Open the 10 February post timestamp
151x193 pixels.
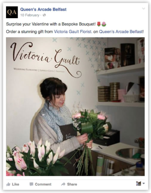[30, 15]
